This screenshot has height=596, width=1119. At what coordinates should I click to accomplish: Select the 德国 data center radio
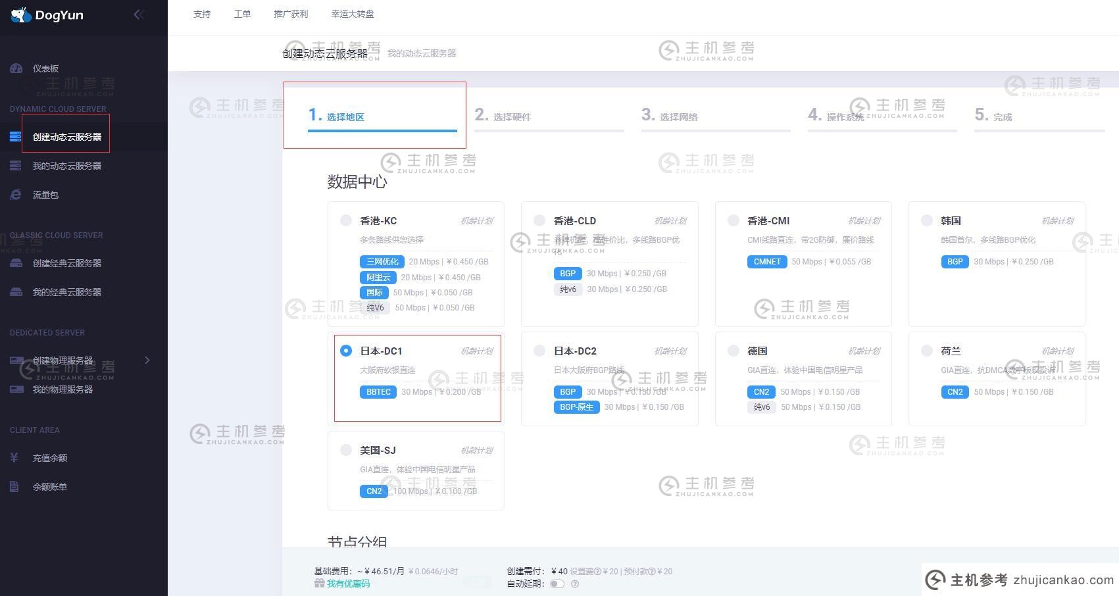point(734,351)
